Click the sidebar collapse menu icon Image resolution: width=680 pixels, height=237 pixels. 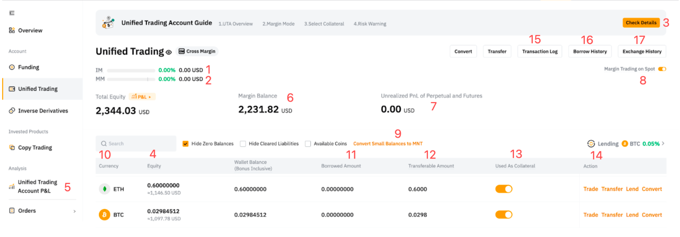[12, 13]
